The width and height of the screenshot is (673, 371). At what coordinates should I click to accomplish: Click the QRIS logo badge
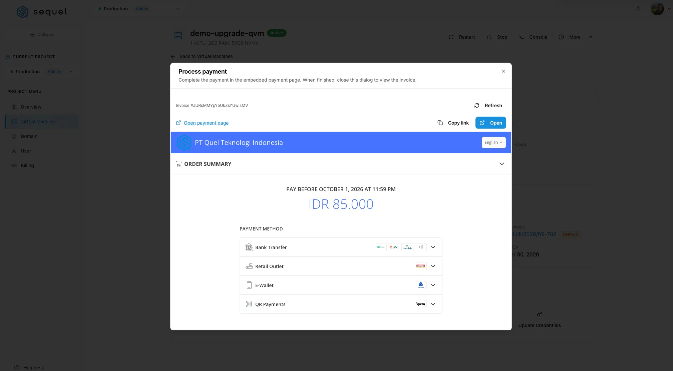421,304
